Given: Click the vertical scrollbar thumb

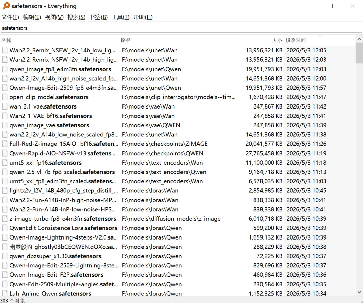Looking at the screenshot, I should pos(359,53).
